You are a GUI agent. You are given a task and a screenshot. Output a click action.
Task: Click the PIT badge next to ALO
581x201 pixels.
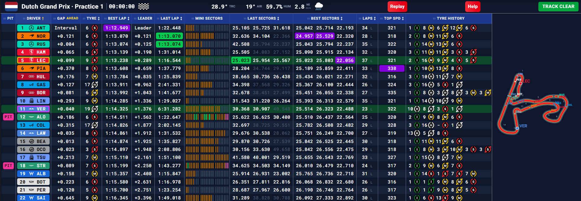8,117
